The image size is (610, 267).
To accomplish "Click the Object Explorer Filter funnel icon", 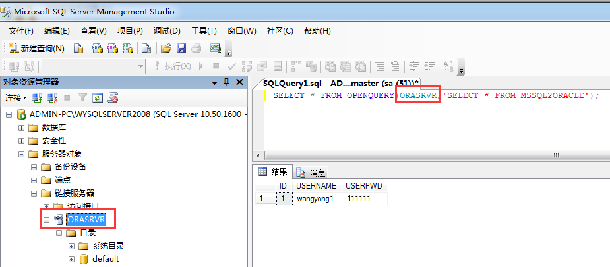I will pos(82,97).
